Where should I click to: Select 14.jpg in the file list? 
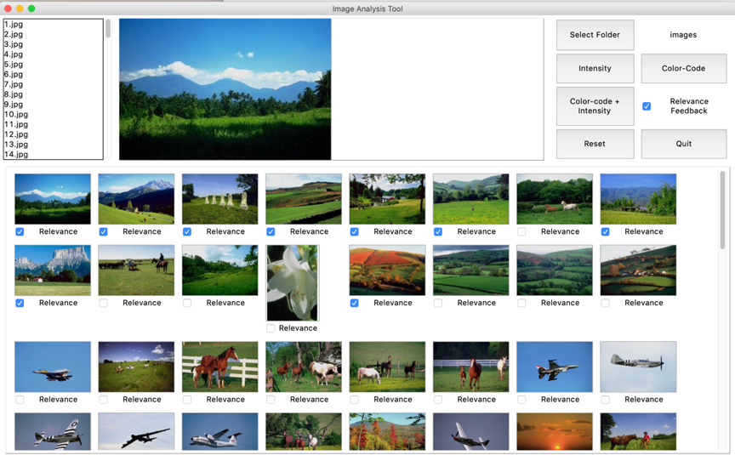pos(53,154)
